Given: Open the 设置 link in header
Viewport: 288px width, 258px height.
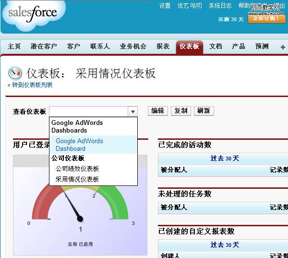Looking at the screenshot, I should 165,6.
